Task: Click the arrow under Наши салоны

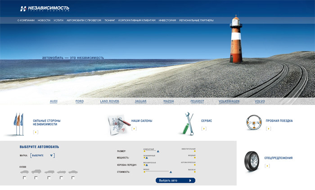Action: pos(134,128)
